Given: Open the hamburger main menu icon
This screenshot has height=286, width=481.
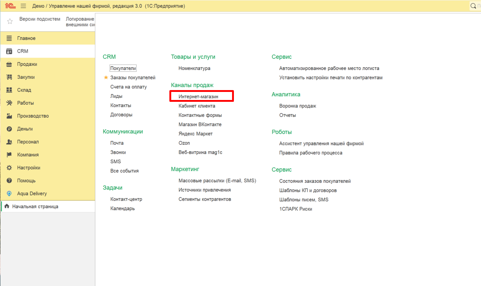Looking at the screenshot, I should (23, 6).
